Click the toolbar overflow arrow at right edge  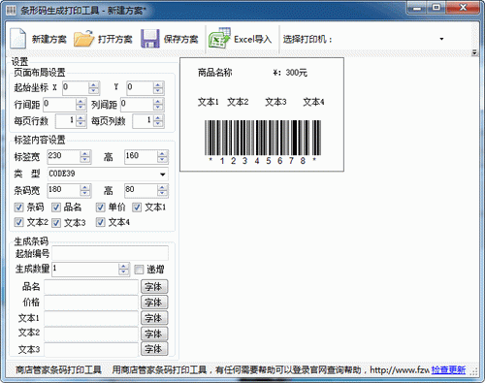click(474, 52)
